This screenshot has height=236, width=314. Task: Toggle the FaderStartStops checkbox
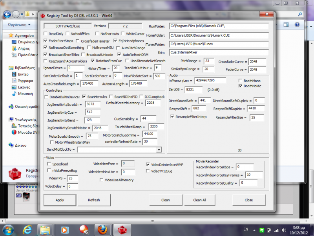point(46,41)
